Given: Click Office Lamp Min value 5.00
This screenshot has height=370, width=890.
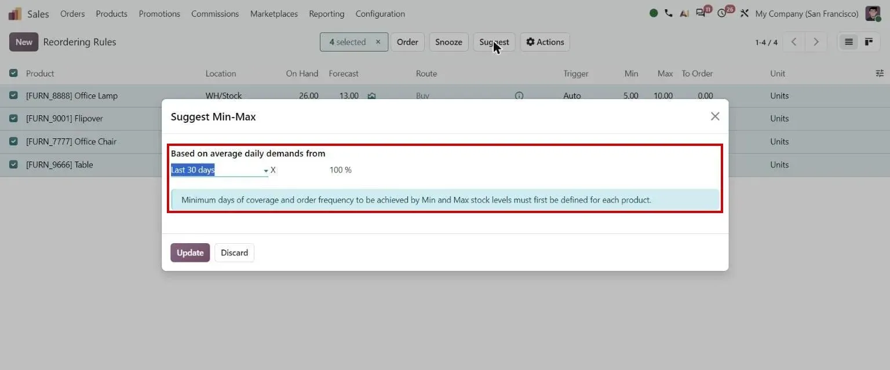Looking at the screenshot, I should tap(631, 96).
